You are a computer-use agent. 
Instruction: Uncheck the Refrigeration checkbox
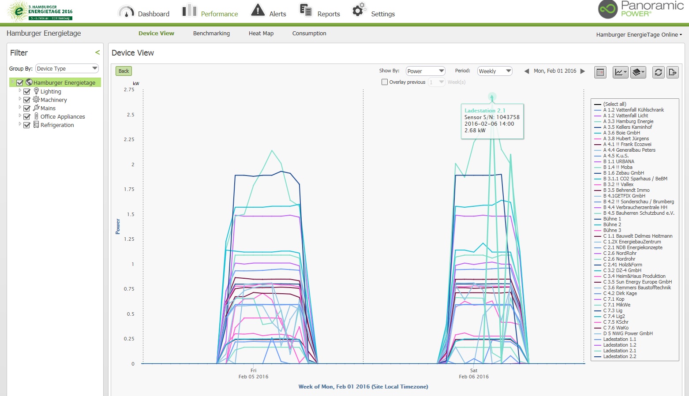27,125
